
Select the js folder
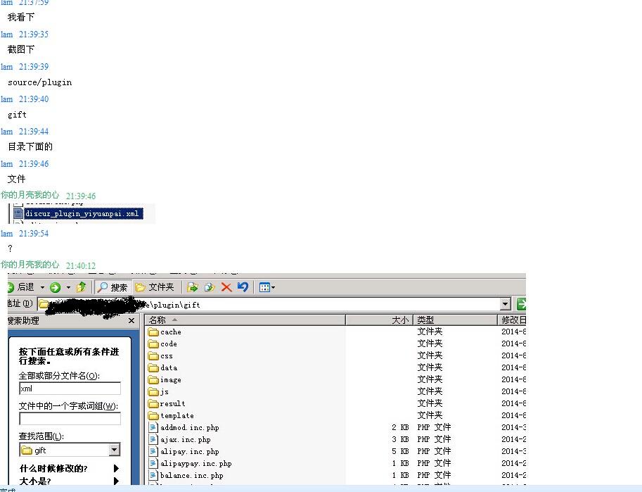click(x=158, y=391)
